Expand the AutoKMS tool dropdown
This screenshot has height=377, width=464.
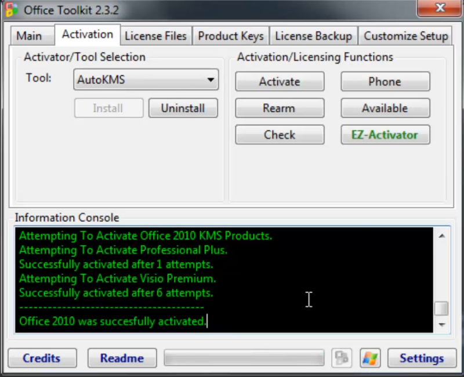(x=146, y=79)
